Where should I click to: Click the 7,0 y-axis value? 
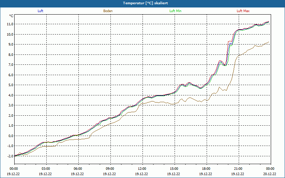tap(11, 65)
